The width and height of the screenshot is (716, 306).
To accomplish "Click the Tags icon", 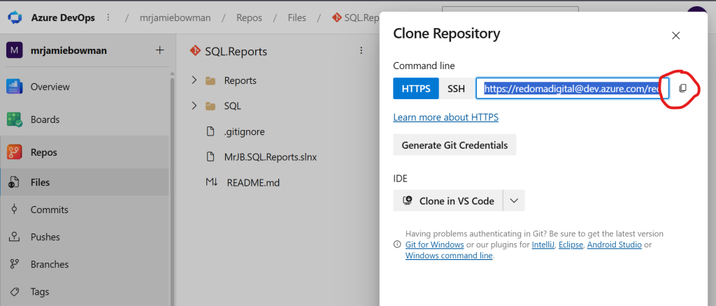I will coord(14,292).
